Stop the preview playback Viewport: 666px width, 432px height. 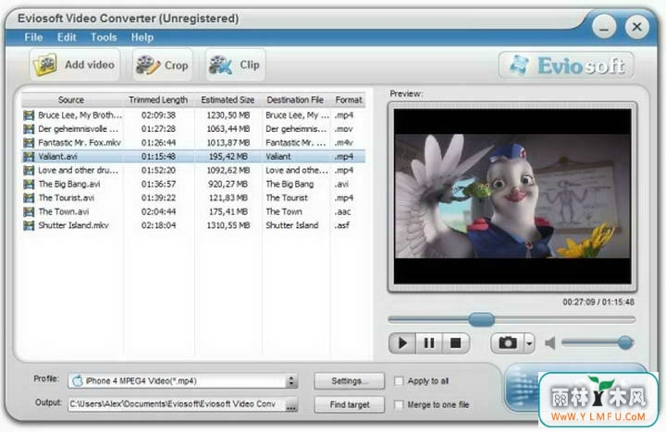456,342
